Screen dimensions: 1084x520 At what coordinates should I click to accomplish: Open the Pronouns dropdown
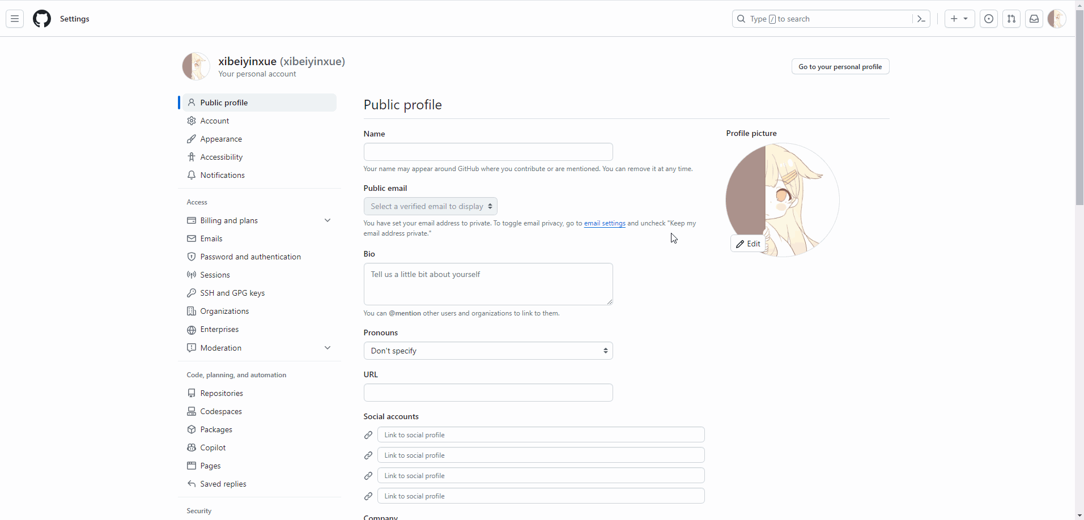488,351
